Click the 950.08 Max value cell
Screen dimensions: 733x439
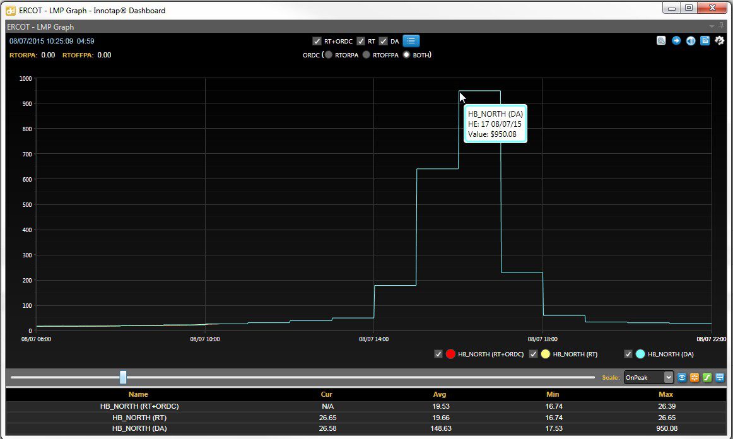point(667,428)
